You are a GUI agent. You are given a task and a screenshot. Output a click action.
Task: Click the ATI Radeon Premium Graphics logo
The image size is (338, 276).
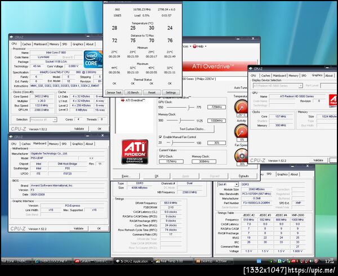pyautogui.click(x=135, y=152)
